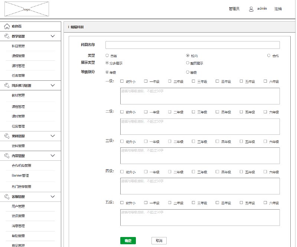Toggle the 客服管理 section chevron
This screenshot has width=297, height=247.
(53, 197)
